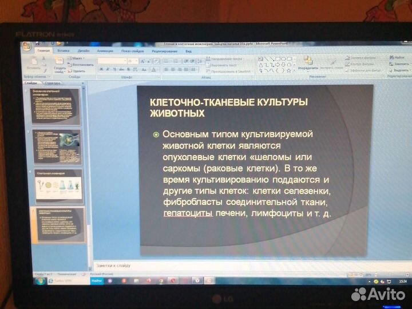Expand the Макет layout dropdown
Viewport: 412px width, 309px height.
(x=76, y=58)
